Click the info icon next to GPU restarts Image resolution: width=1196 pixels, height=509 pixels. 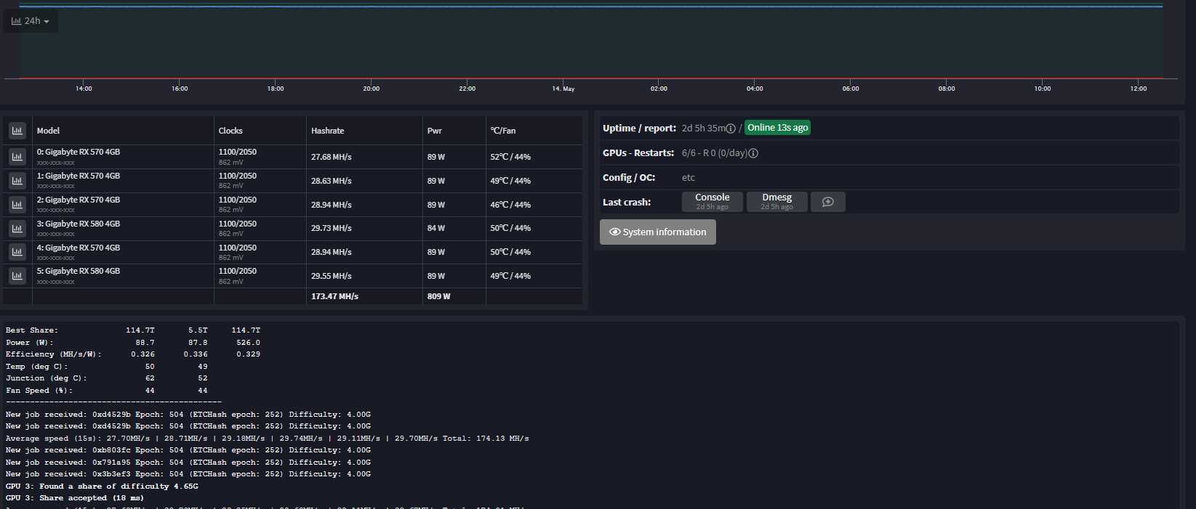point(753,153)
